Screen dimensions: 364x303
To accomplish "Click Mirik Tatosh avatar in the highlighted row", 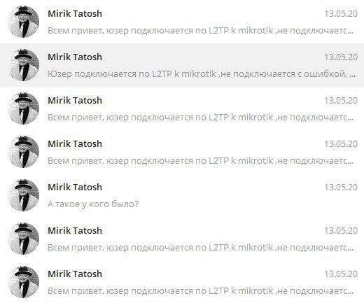I will (x=23, y=65).
